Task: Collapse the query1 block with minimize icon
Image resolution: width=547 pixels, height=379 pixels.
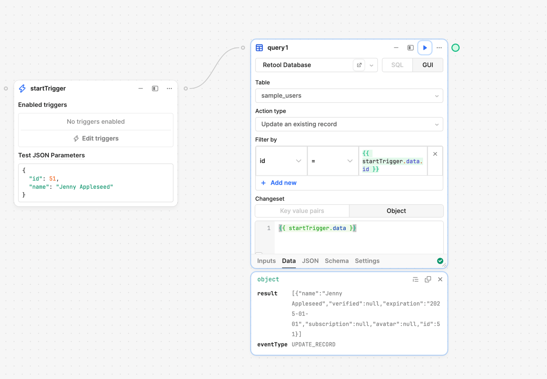Action: [x=396, y=48]
